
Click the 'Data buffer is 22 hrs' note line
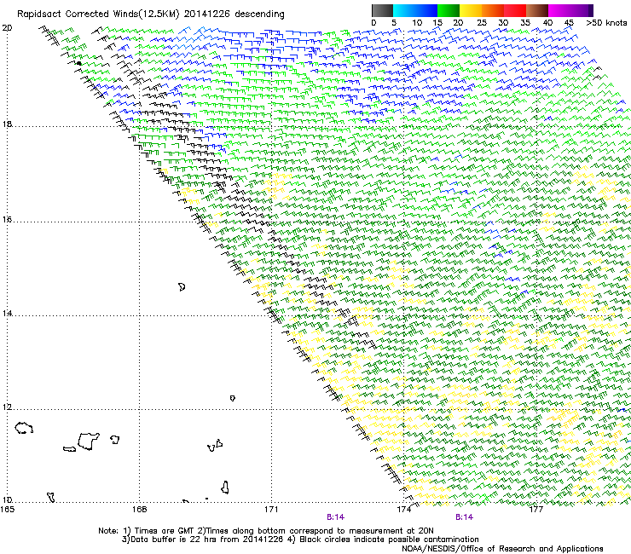pos(300,540)
